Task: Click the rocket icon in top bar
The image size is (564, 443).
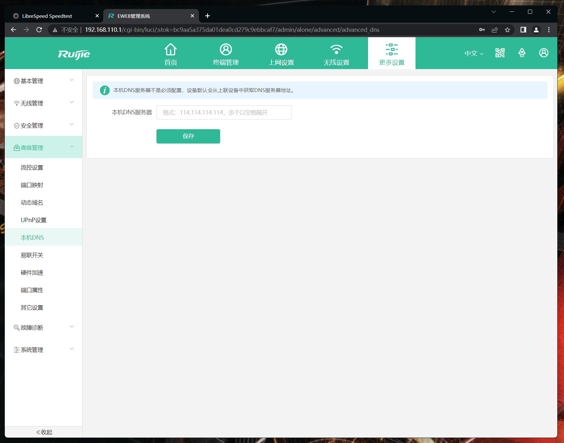Action: click(522, 53)
